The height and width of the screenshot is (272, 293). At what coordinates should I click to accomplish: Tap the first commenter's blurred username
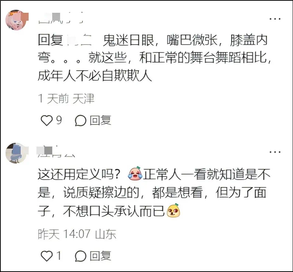point(60,18)
